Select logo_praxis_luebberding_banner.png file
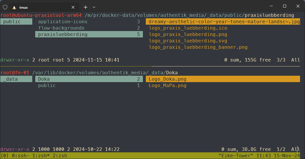This screenshot has height=159, width=305. 198,47
